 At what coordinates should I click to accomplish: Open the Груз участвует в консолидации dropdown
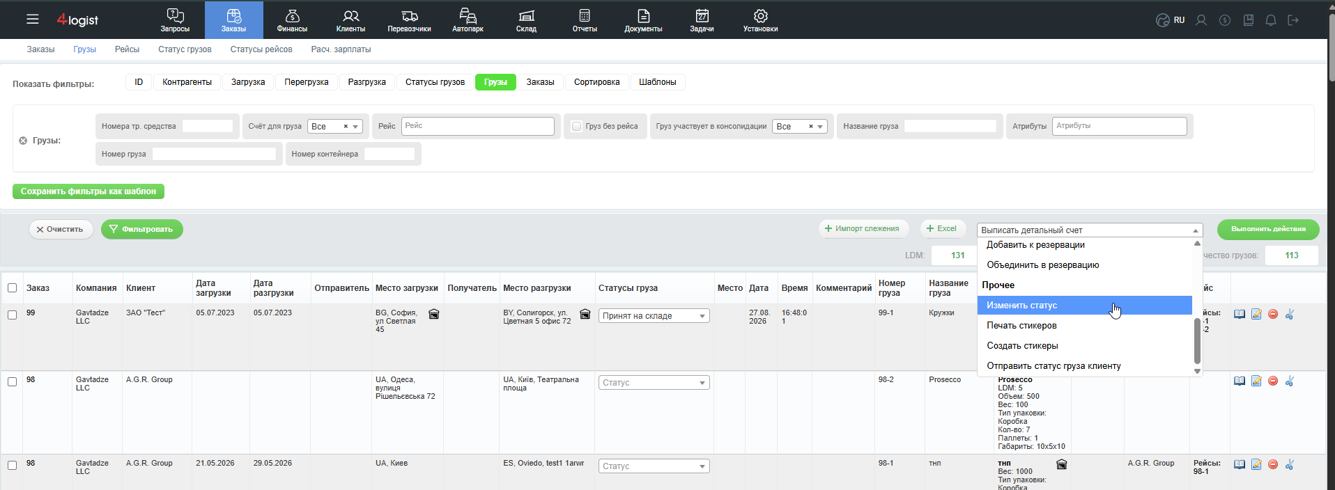point(799,126)
